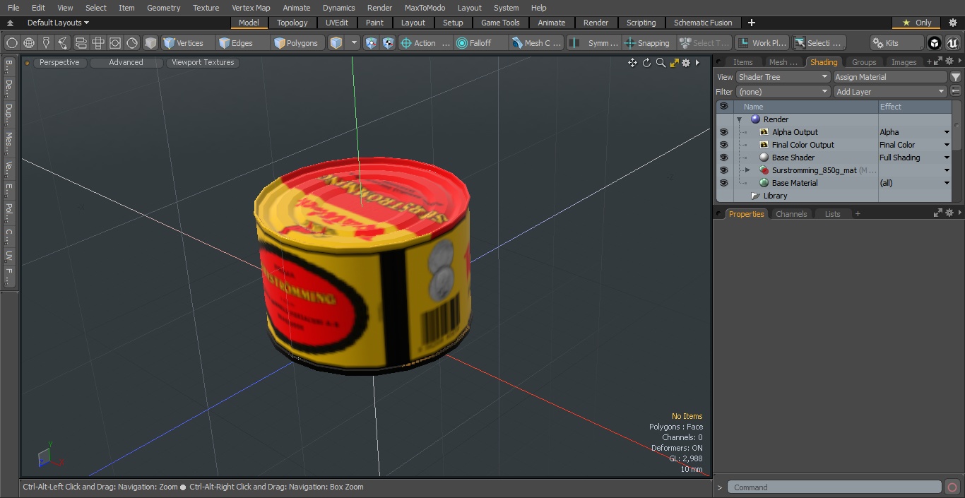Click the Unreal Engine icon in toolbar
The image size is (965, 498).
[953, 43]
